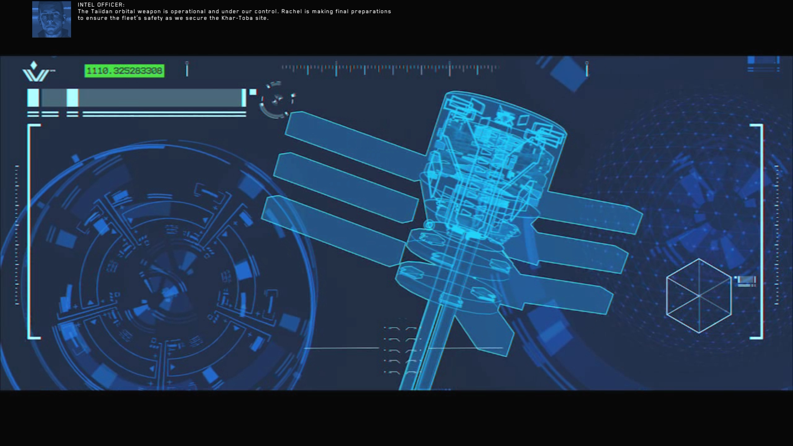Click the bright first segment of progress bar
This screenshot has height=446, width=793.
coord(33,98)
